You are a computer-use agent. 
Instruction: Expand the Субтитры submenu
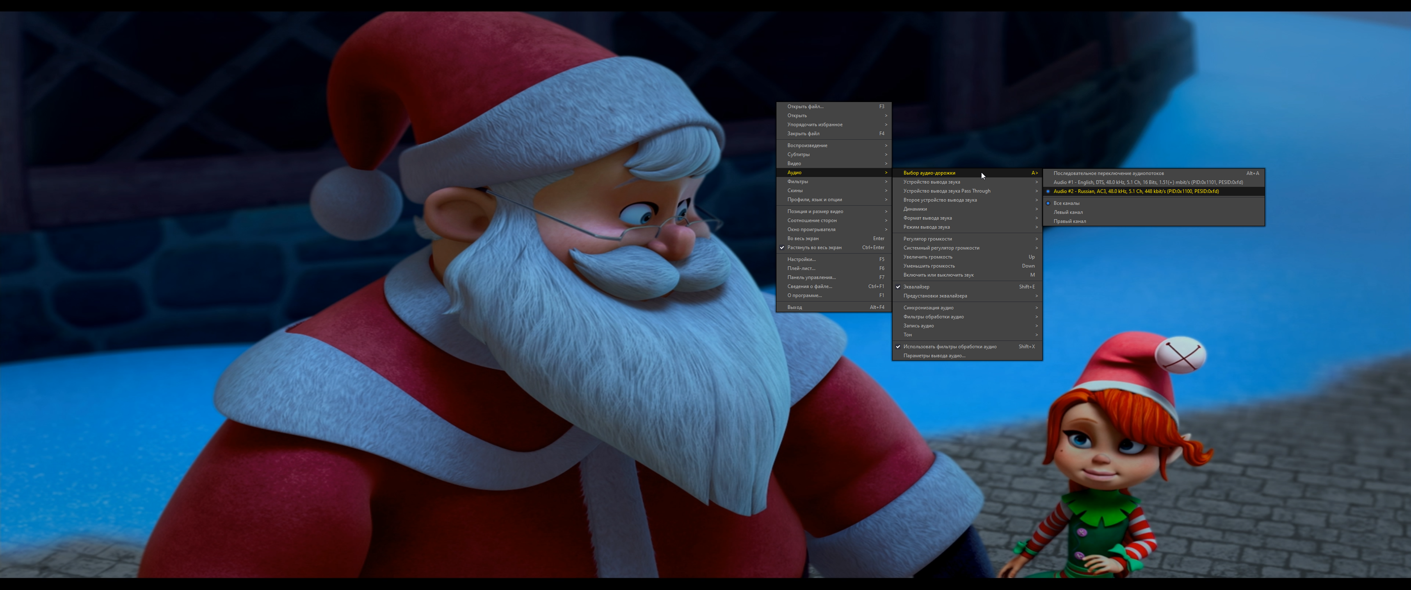point(799,155)
